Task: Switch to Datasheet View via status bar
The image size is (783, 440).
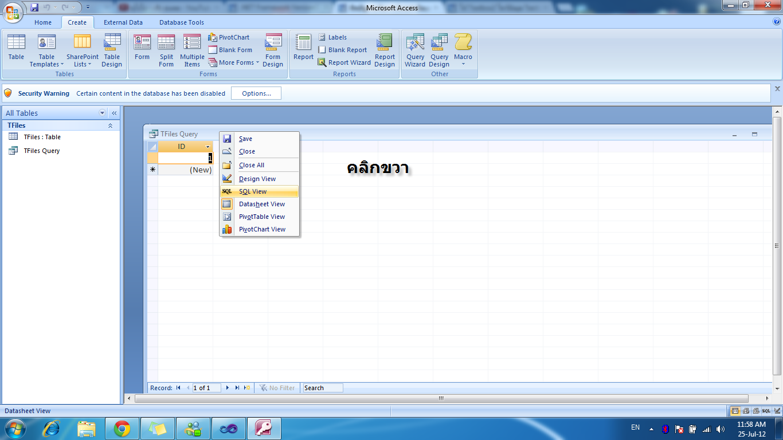Action: click(735, 411)
